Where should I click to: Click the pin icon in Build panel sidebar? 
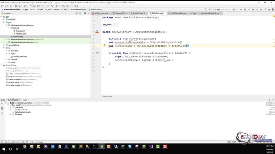(x=2, y=113)
